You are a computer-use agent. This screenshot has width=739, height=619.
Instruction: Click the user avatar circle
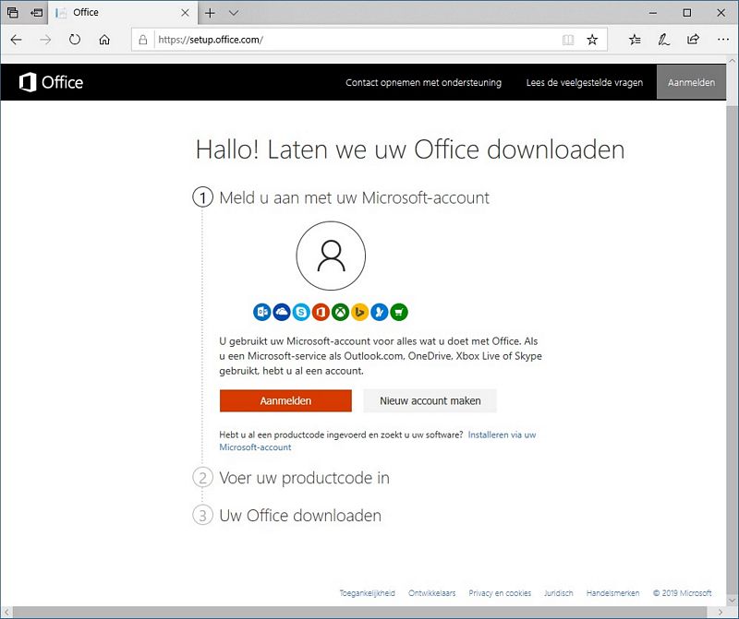point(331,256)
